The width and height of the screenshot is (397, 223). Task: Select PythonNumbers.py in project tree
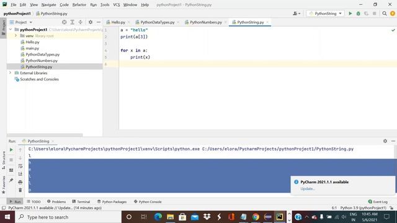pos(42,61)
